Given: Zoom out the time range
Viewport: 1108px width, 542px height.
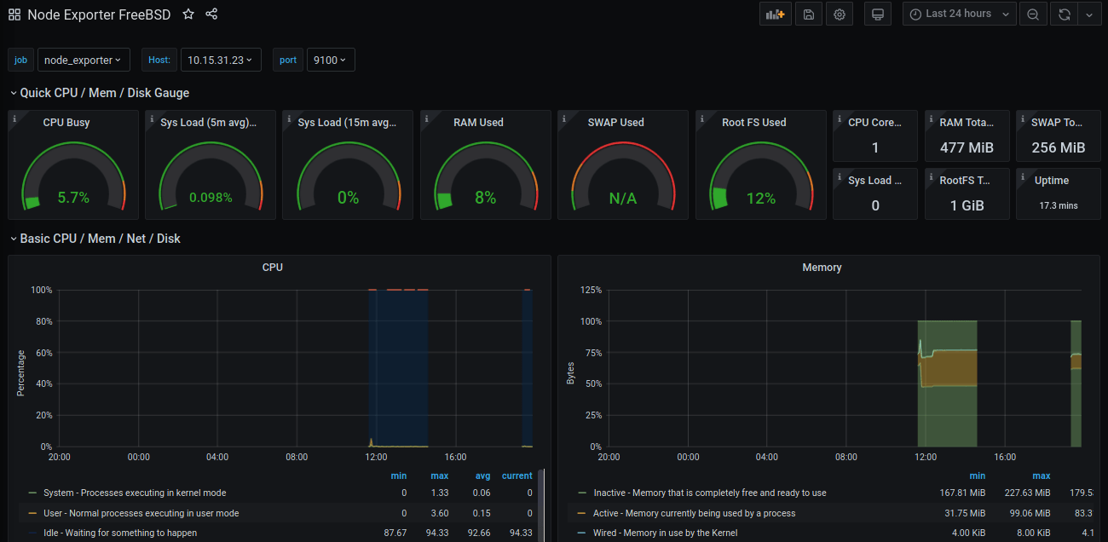Looking at the screenshot, I should coord(1032,14).
